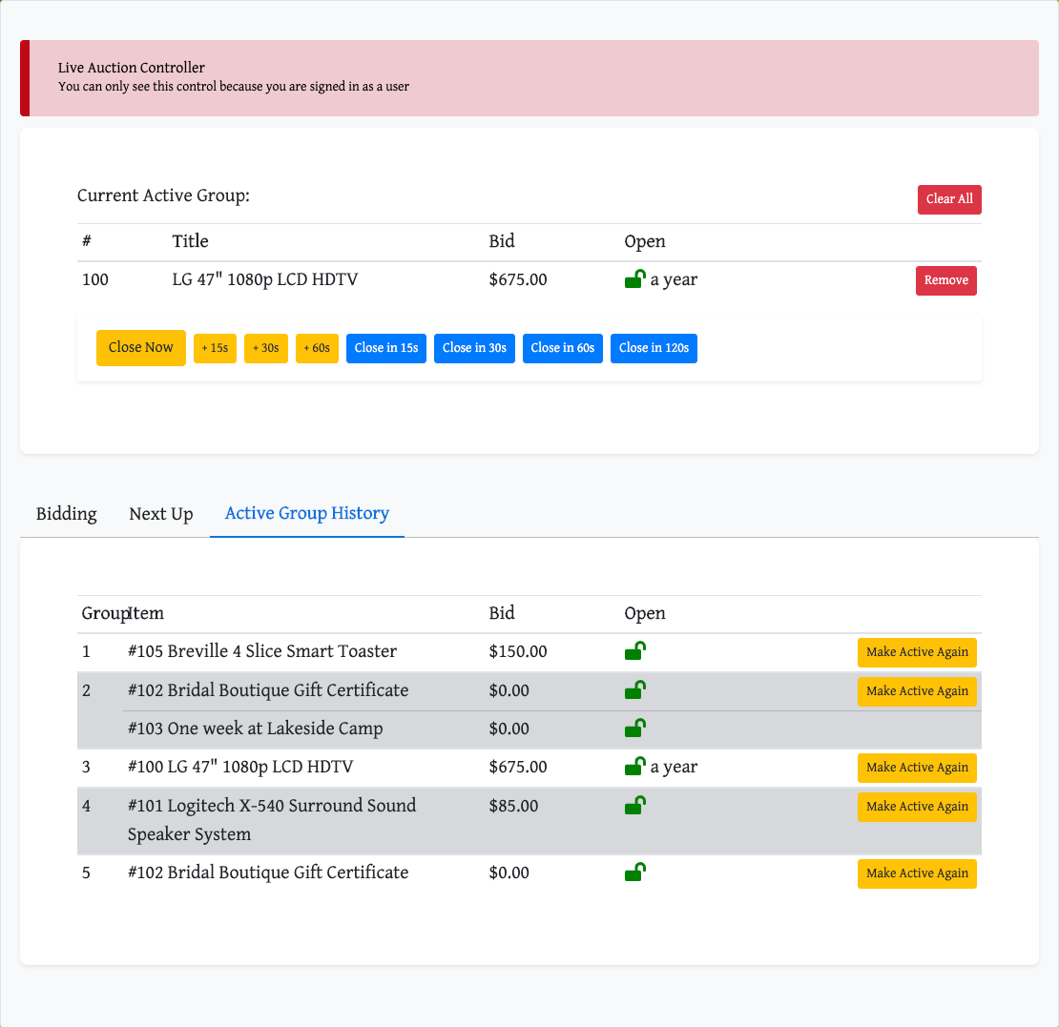Add 15 seconds with +15s button
This screenshot has height=1027, width=1059.
215,348
